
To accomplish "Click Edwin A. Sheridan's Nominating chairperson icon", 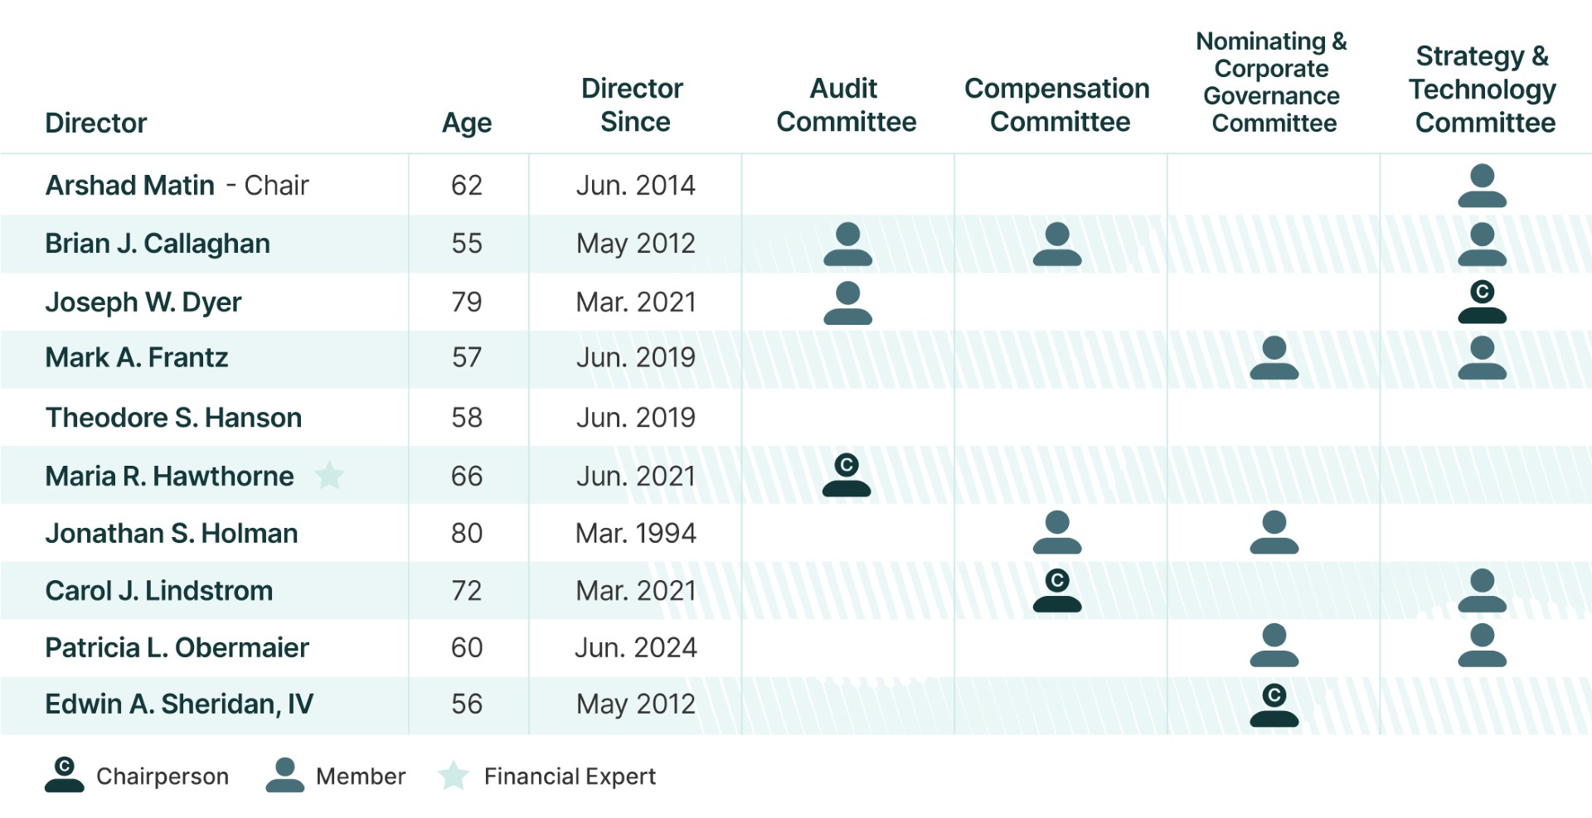I will [1274, 705].
